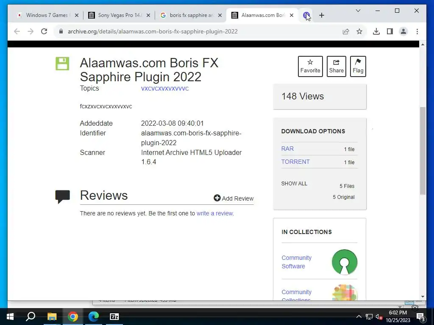434x325 pixels.
Task: Download the TORRENT file
Action: point(295,162)
